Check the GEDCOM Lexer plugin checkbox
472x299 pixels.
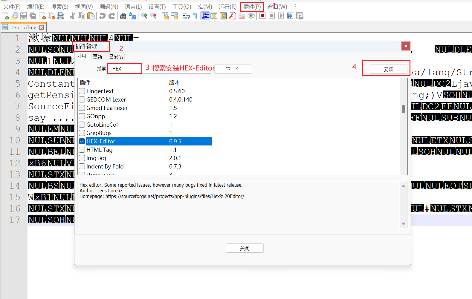(82, 99)
